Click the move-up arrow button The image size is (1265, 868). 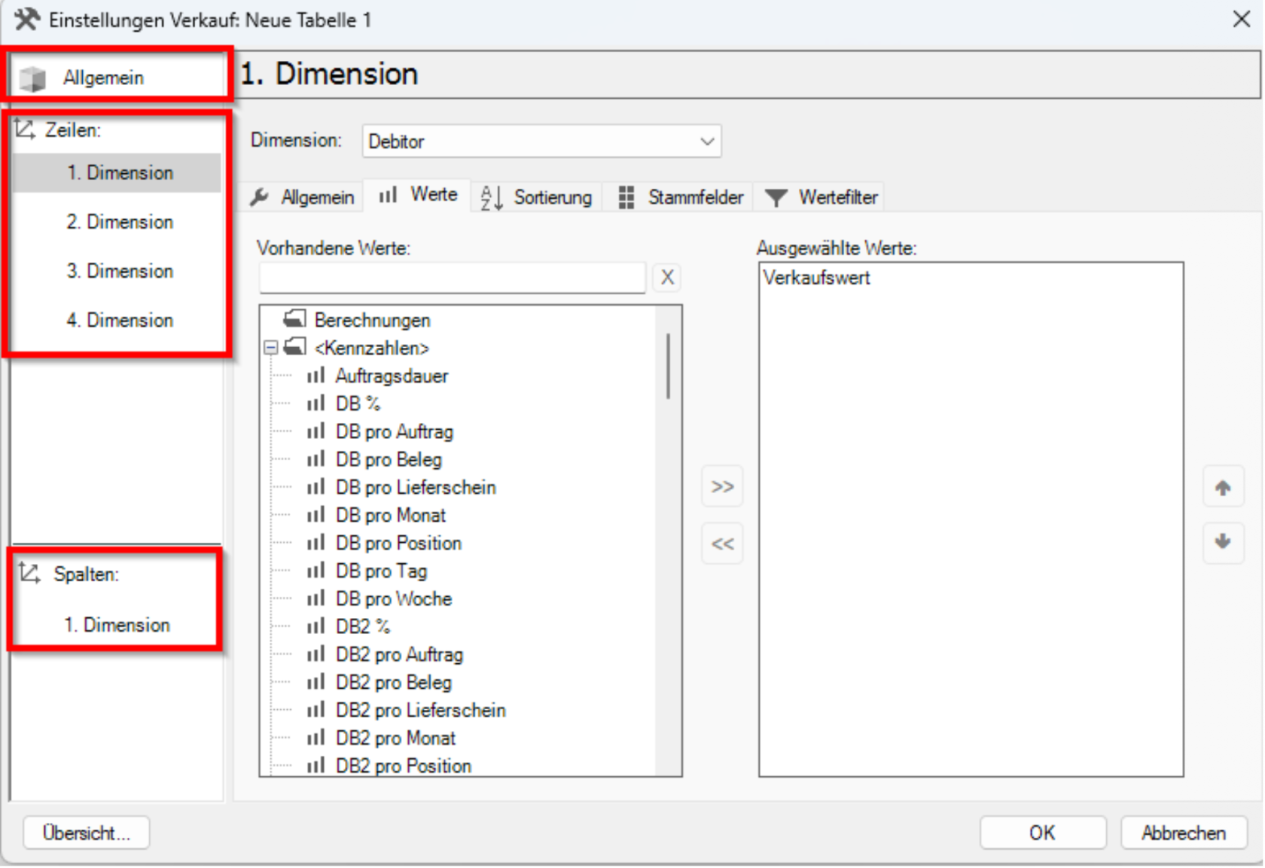(1223, 488)
